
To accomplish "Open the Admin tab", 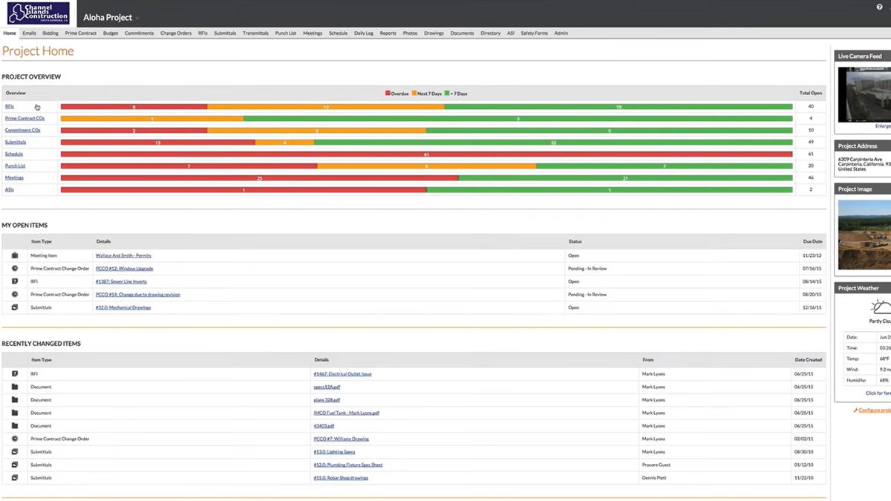I will point(561,33).
